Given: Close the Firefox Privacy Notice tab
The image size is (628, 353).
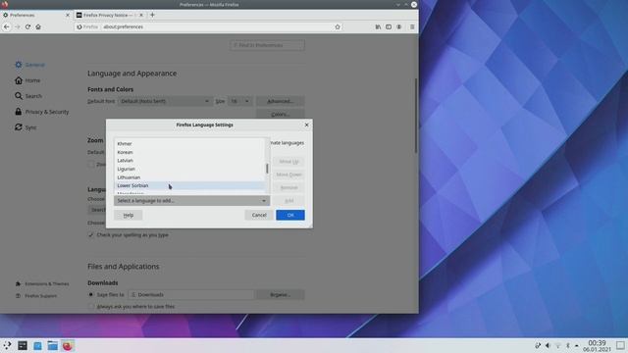Looking at the screenshot, I should pyautogui.click(x=141, y=15).
